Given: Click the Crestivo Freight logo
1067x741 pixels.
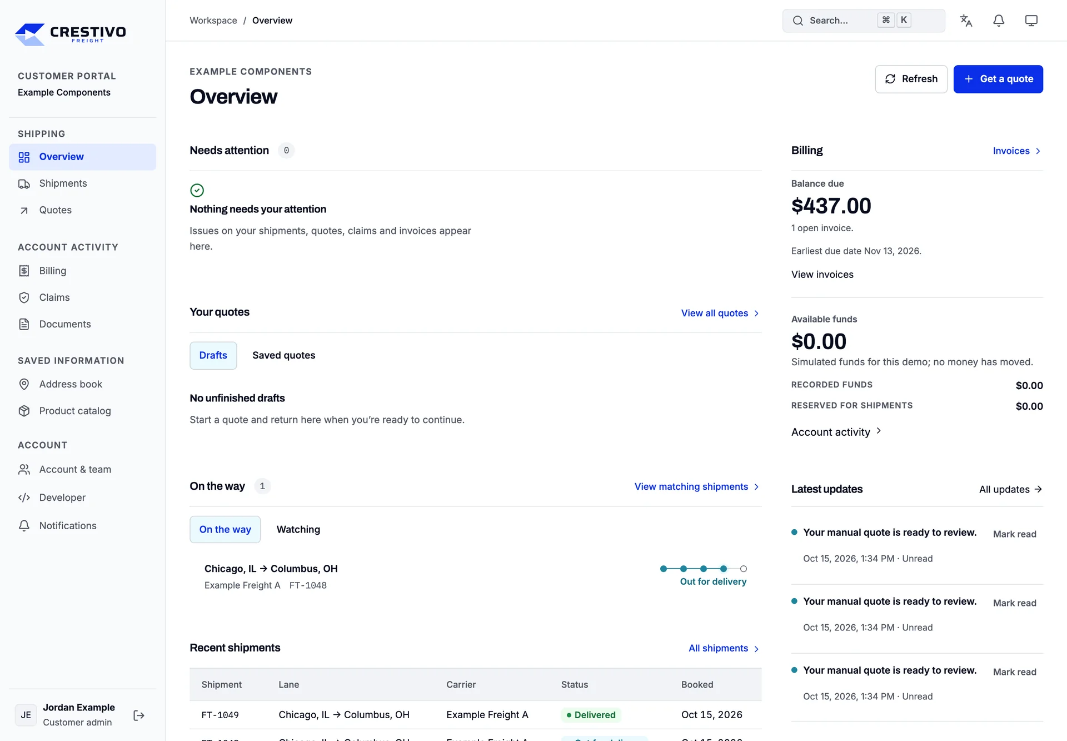Looking at the screenshot, I should pos(71,34).
